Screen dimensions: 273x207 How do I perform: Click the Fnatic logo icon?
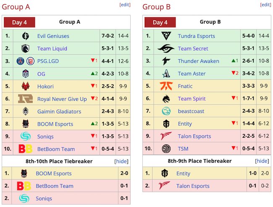[166, 86]
